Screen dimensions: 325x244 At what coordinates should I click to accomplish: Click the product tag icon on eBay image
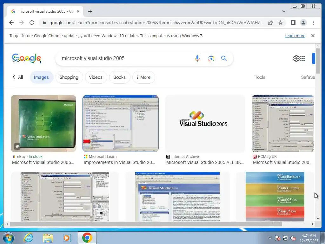click(x=17, y=146)
